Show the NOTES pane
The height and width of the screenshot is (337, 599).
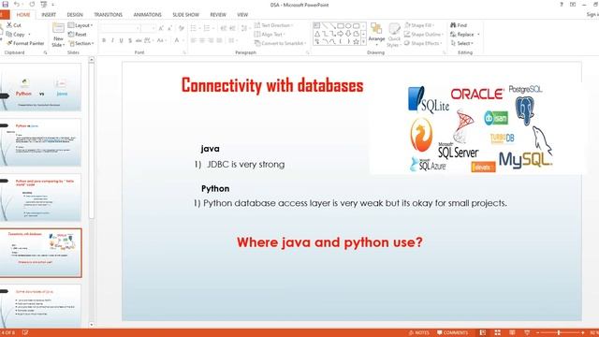[419, 333]
